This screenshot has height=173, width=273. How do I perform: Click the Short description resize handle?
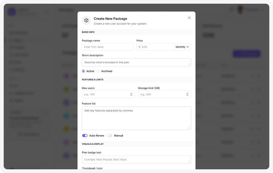189,64
